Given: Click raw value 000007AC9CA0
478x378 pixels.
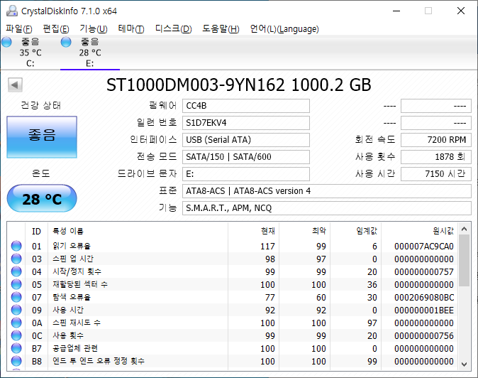Looking at the screenshot, I should point(424,246).
